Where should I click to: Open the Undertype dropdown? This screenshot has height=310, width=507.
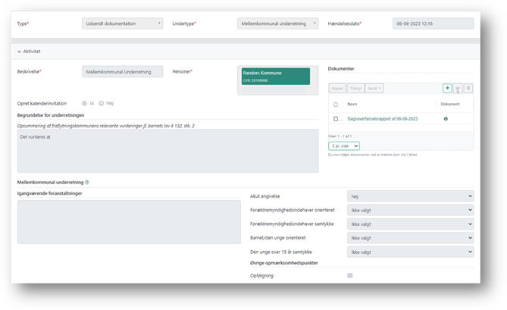click(x=277, y=23)
